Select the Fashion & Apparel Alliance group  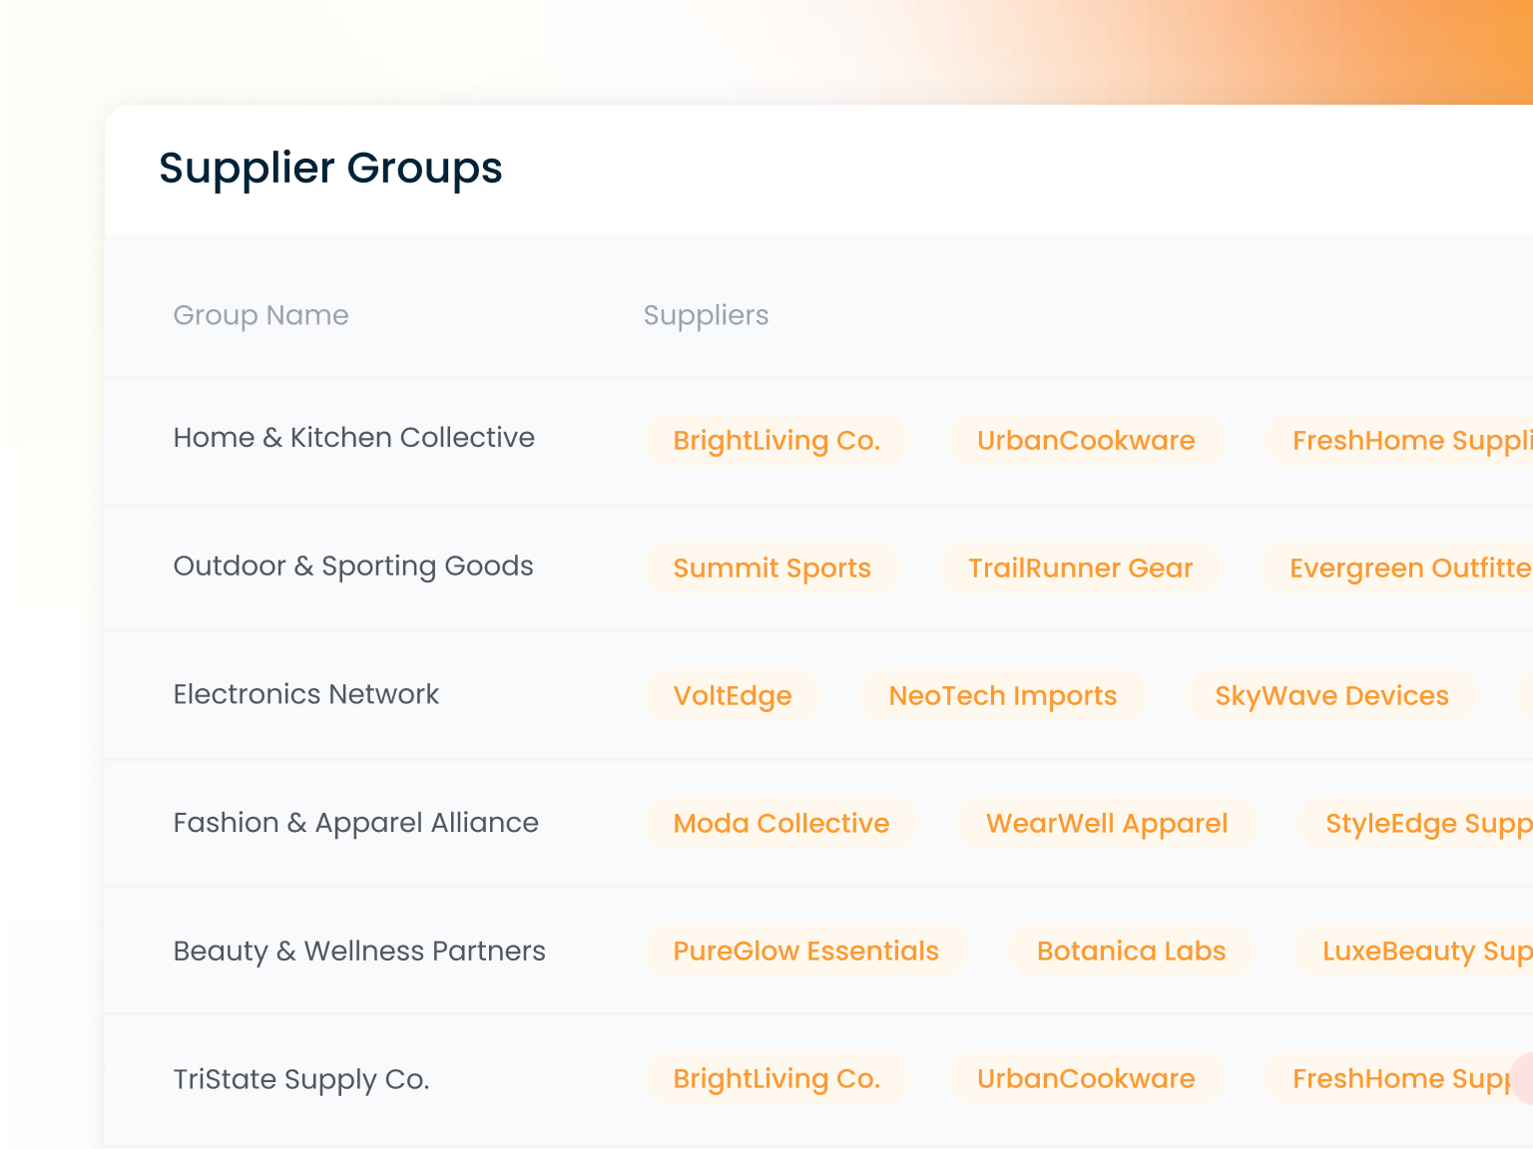tap(355, 823)
